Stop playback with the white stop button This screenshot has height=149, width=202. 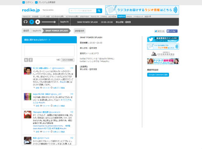coord(38,22)
